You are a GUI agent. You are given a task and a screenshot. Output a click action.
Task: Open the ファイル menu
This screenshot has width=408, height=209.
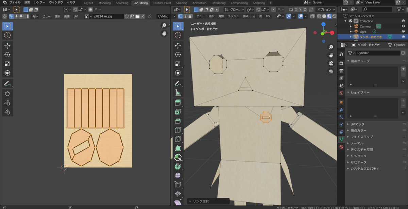click(15, 2)
